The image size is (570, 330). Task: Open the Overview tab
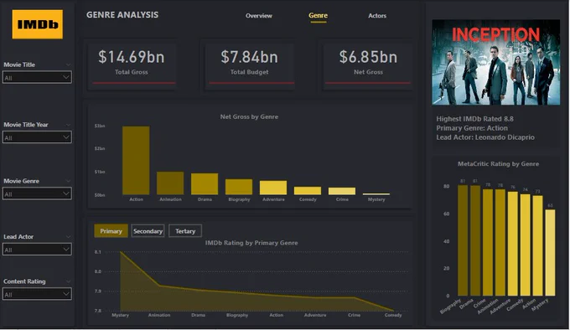[x=259, y=16]
